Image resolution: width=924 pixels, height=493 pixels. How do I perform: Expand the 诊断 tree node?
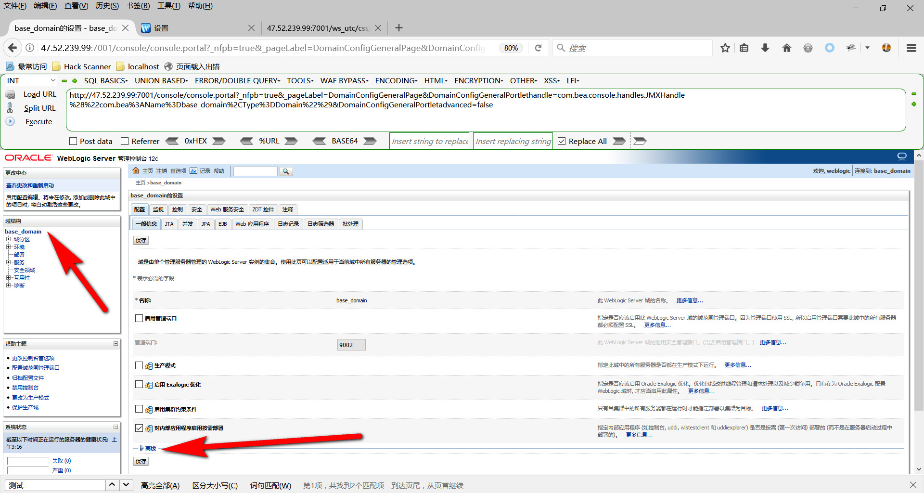coord(8,285)
